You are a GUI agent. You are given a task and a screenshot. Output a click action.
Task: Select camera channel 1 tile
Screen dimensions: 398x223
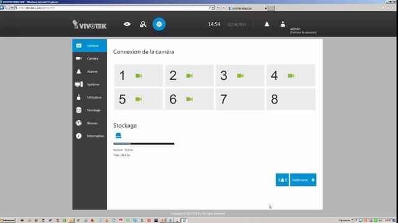click(x=139, y=76)
